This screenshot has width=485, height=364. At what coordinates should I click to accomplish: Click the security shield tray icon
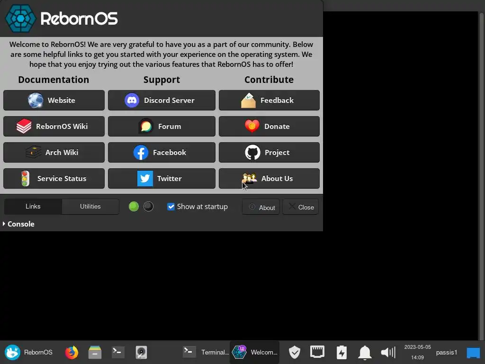[x=295, y=352]
